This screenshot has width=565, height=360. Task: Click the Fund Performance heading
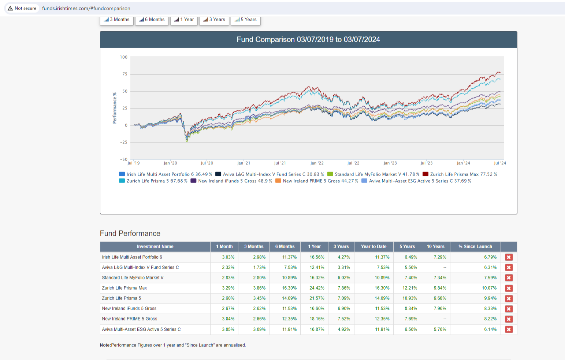click(x=130, y=234)
